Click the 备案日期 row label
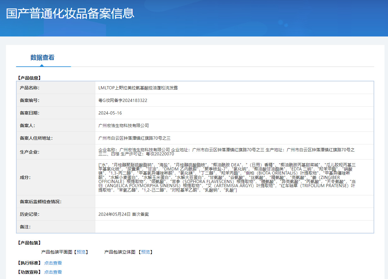The height and width of the screenshot is (279, 388). (x=30, y=113)
